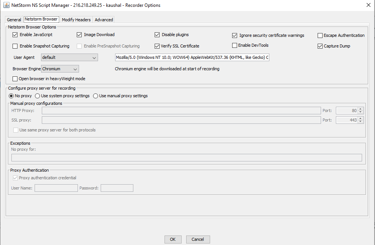Click the HTTP Proxy input field
The image size is (375, 245).
coord(181,111)
